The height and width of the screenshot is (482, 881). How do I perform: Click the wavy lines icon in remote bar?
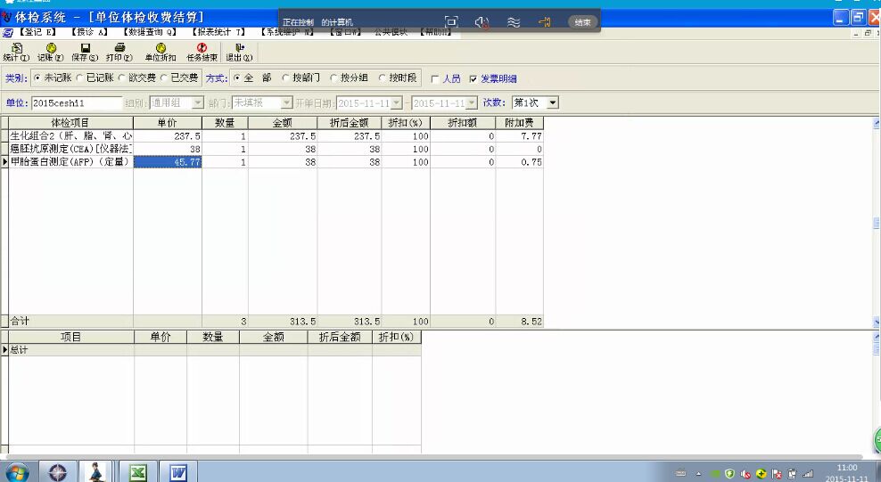[x=513, y=22]
